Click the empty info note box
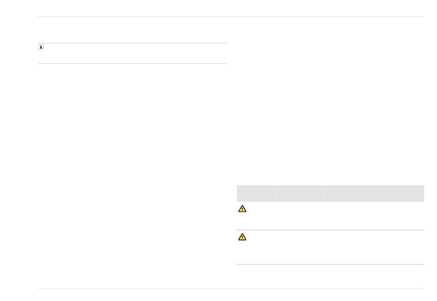 coord(132,53)
